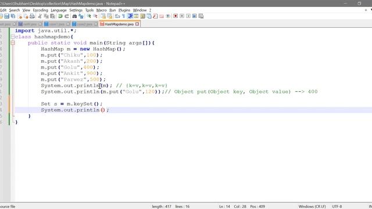Open the Search menu
Screen dimensions: 372x209
pos(15,10)
